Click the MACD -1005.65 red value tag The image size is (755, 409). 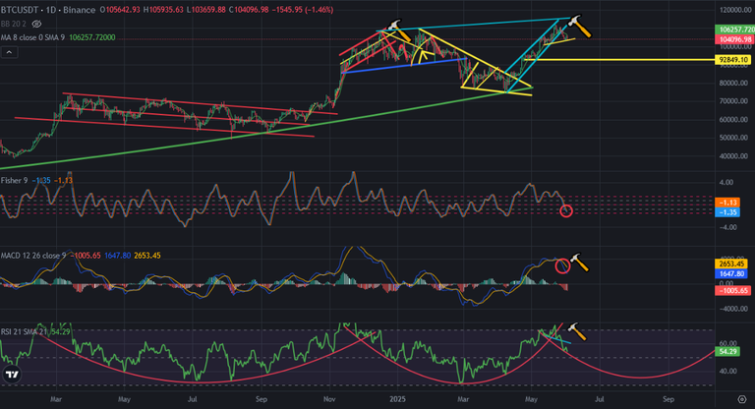[732, 290]
